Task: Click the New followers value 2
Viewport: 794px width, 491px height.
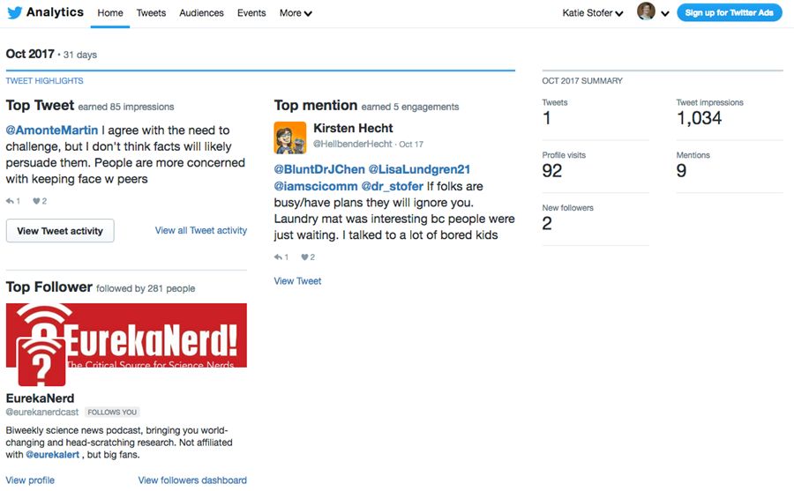Action: [x=547, y=223]
